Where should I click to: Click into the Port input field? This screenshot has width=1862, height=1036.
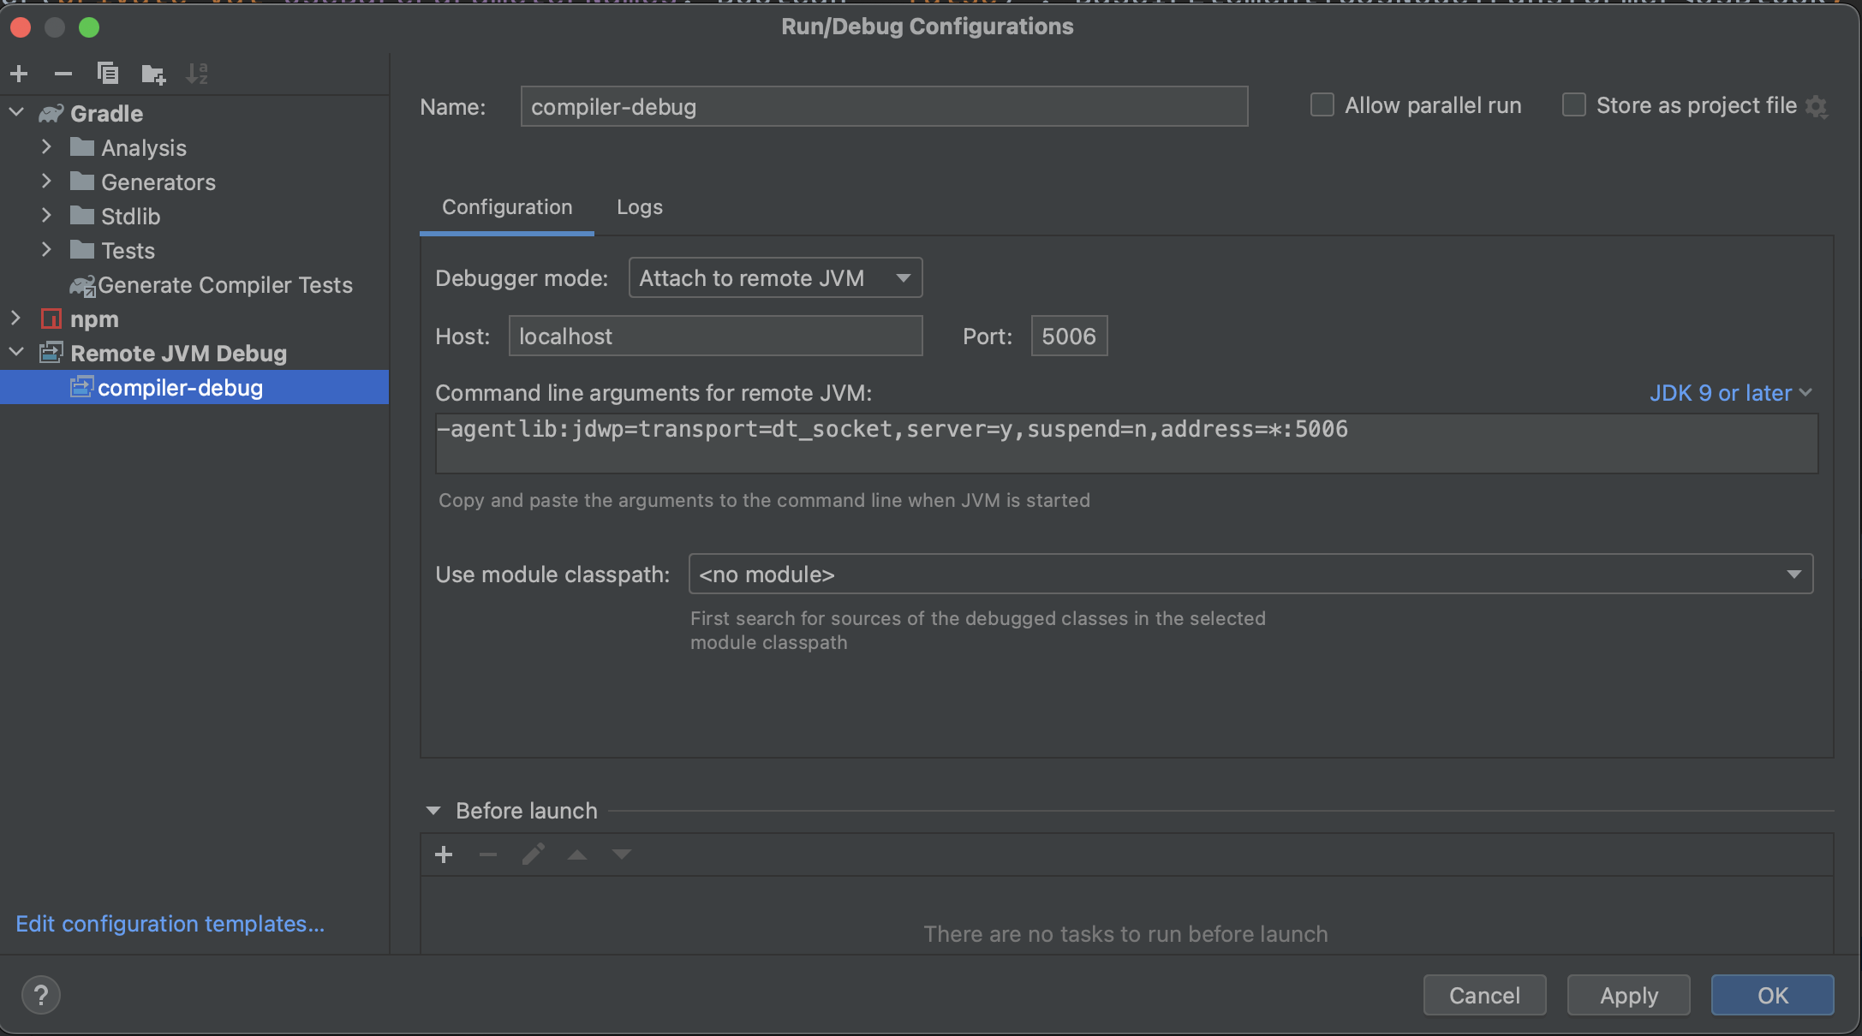point(1068,336)
